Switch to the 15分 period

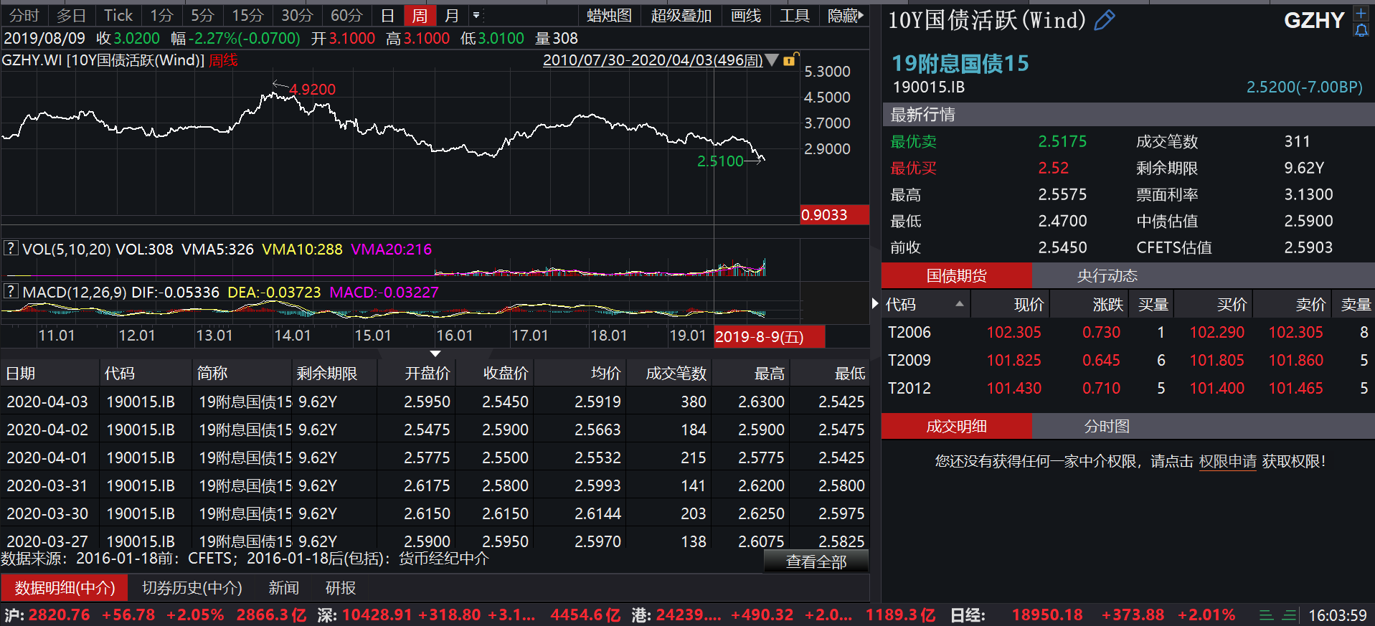tap(247, 15)
